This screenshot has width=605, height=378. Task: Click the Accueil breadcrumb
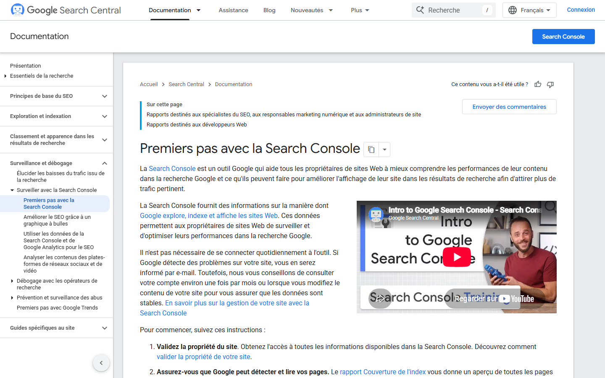(x=149, y=84)
